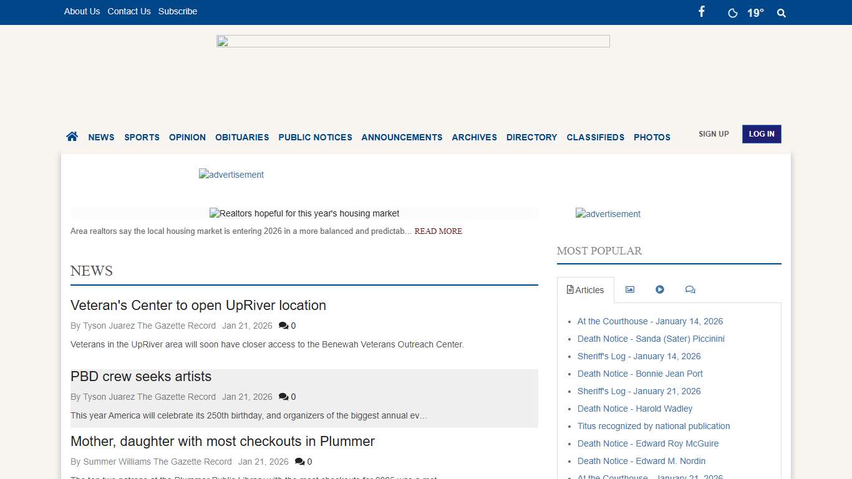This screenshot has width=852, height=479.
Task: Go to home via house icon
Action: 72,137
